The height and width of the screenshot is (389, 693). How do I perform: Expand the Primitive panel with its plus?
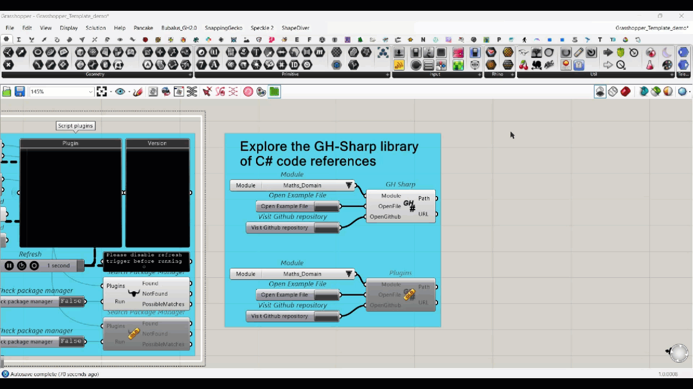click(x=388, y=75)
